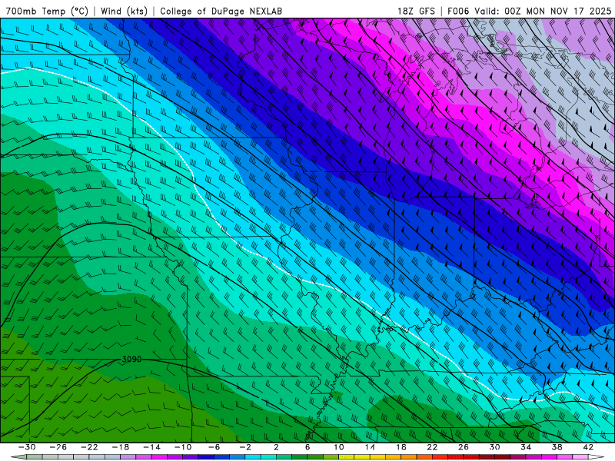Click the -18 colorbar tick label
This screenshot has height=461, width=615.
coord(121,447)
